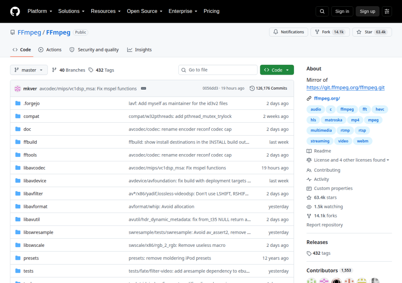
Task: Click the mkver avatar image
Action: click(17, 88)
